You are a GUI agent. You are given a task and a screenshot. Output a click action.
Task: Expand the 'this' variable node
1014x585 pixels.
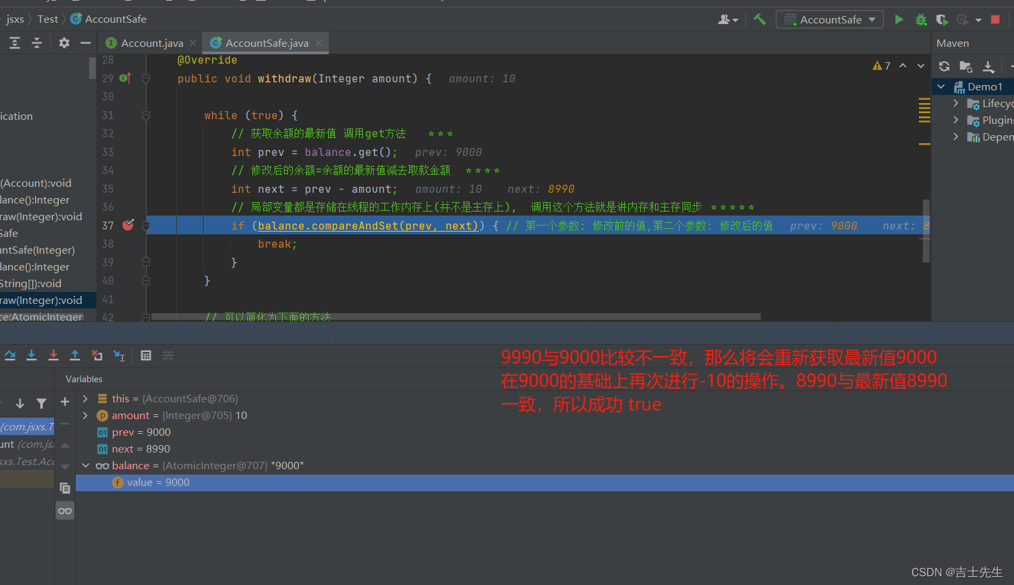click(x=85, y=398)
